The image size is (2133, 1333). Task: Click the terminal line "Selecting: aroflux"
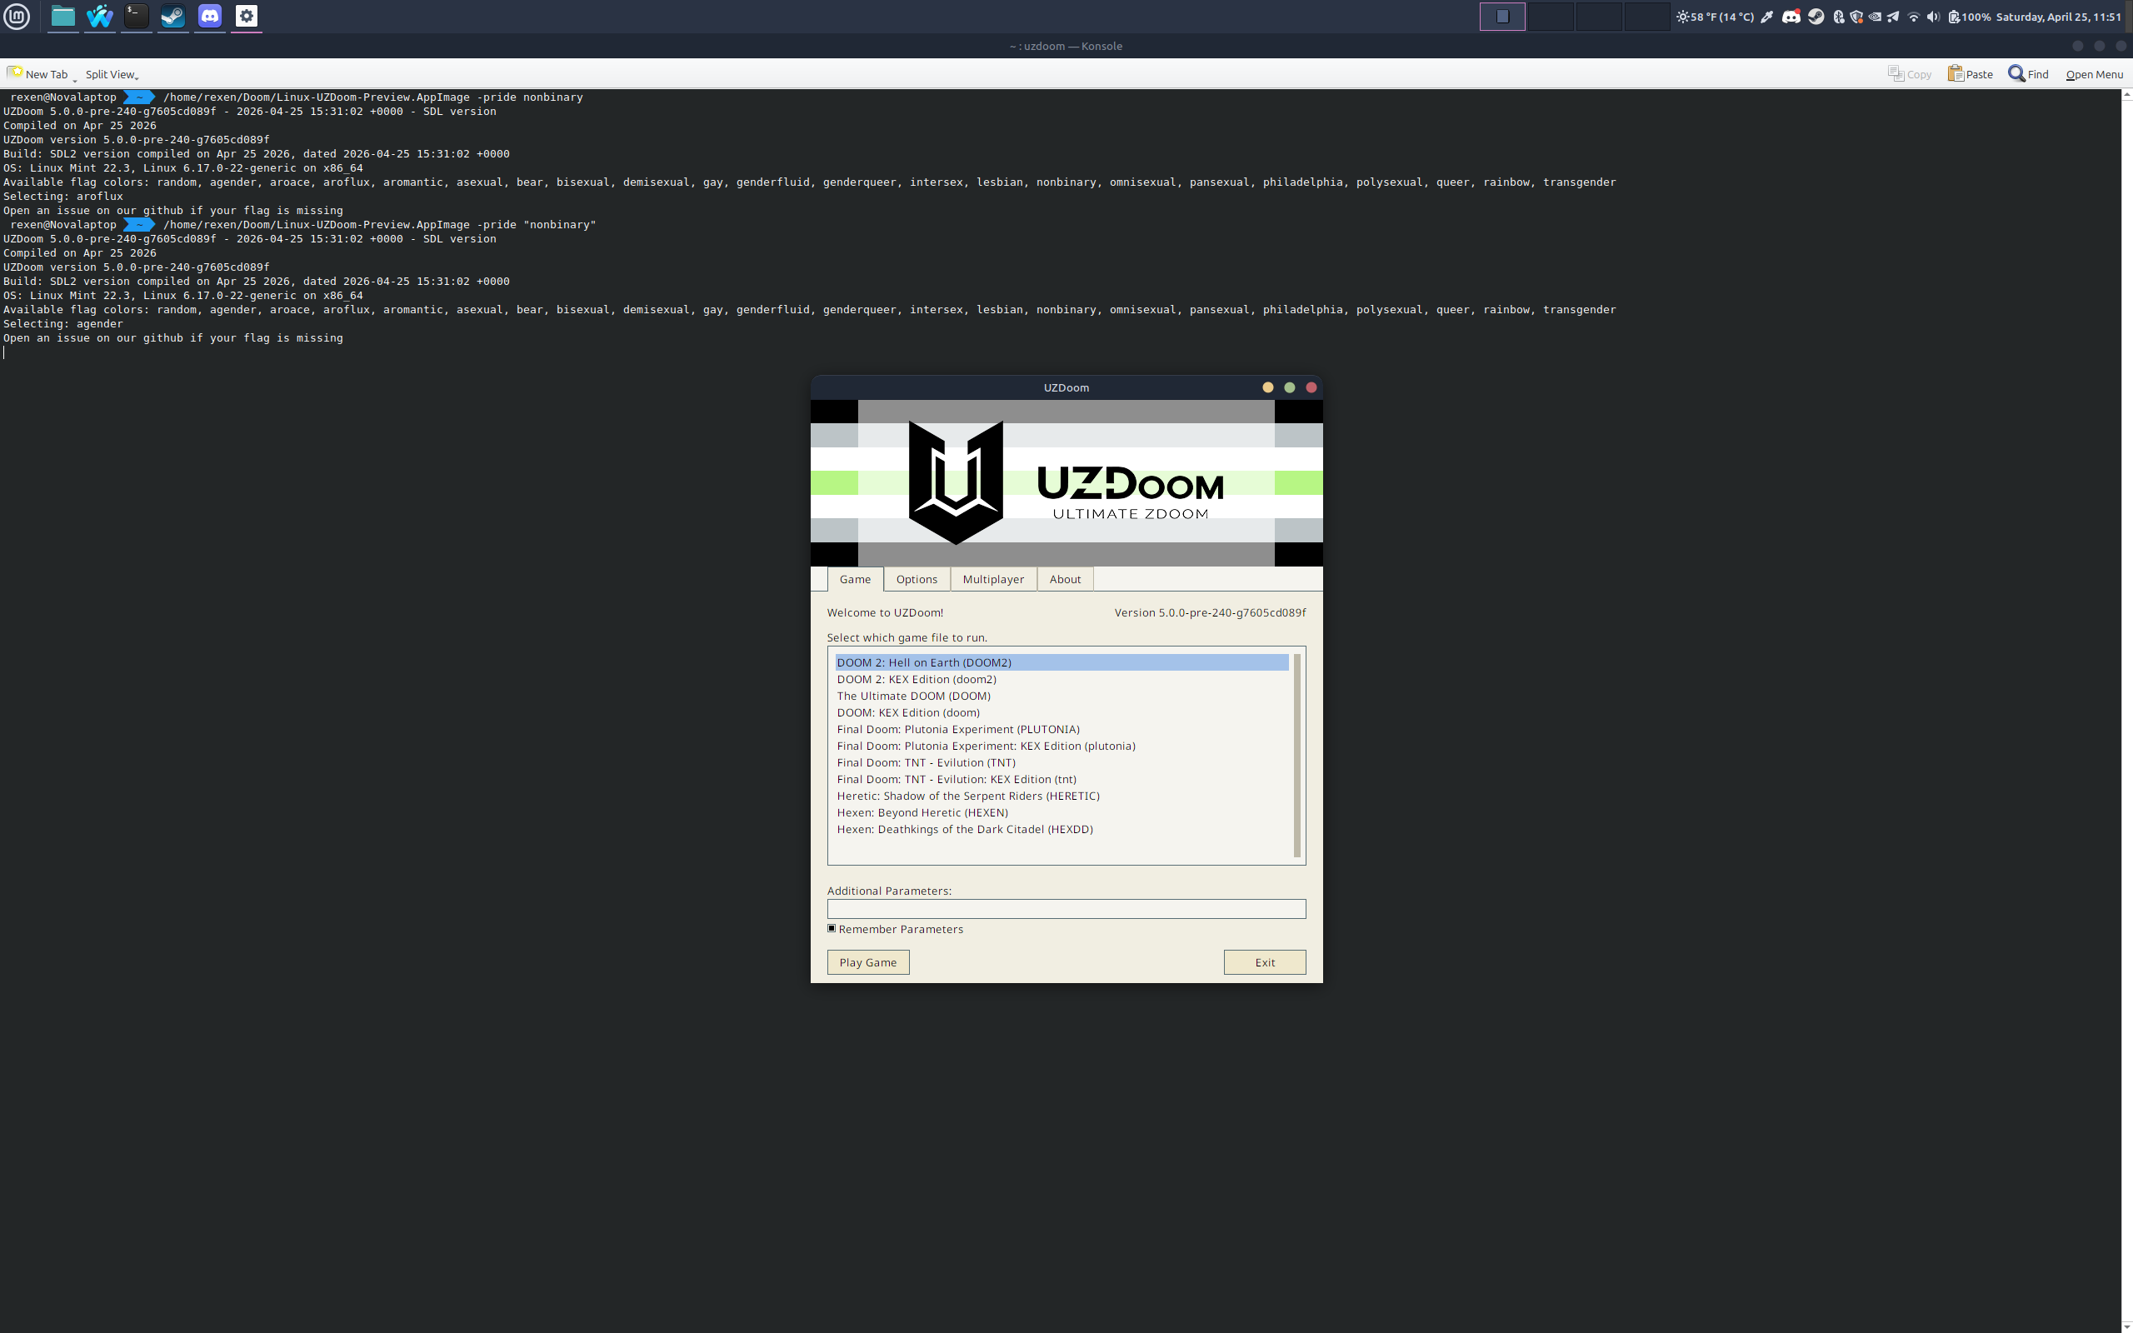pos(63,197)
